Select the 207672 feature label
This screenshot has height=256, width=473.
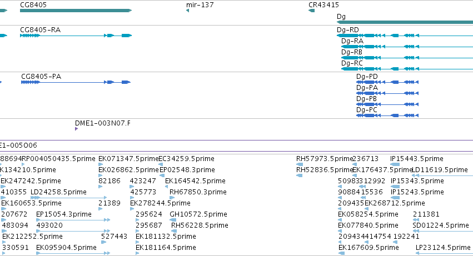pyautogui.click(x=14, y=215)
